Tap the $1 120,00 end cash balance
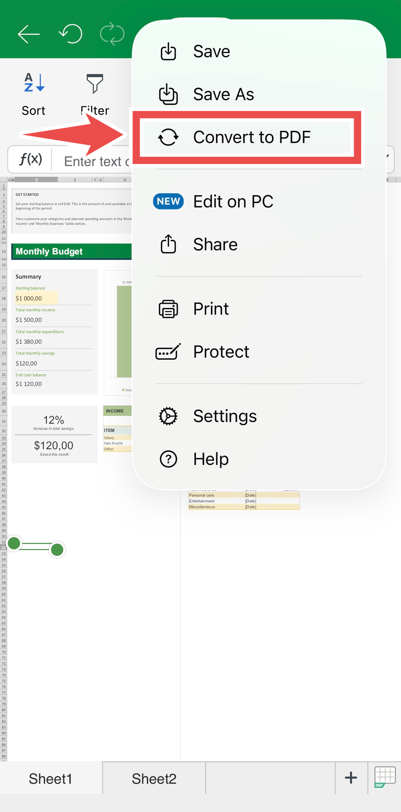Image resolution: width=401 pixels, height=812 pixels. [29, 384]
